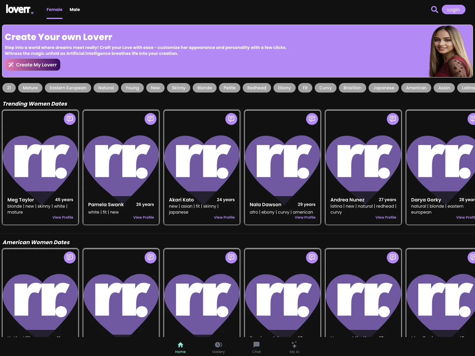
Task: Click the name Darya Gorky
Action: (426, 200)
